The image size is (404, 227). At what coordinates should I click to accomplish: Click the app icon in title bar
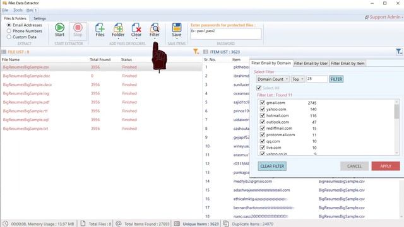pyautogui.click(x=4, y=3)
